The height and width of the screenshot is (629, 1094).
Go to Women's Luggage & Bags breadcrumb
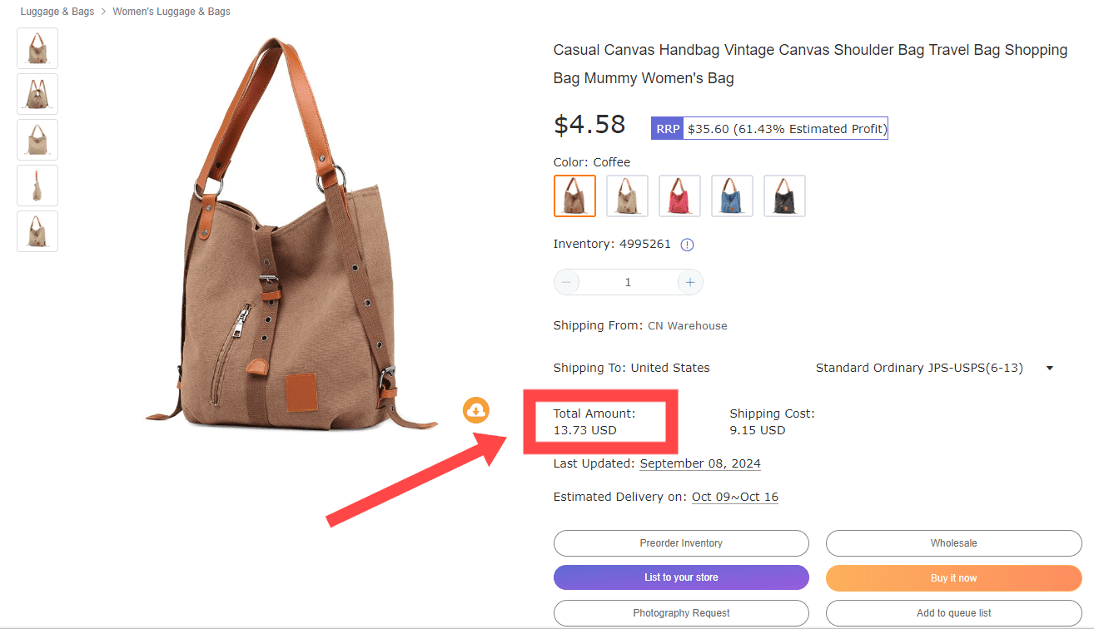pyautogui.click(x=172, y=12)
